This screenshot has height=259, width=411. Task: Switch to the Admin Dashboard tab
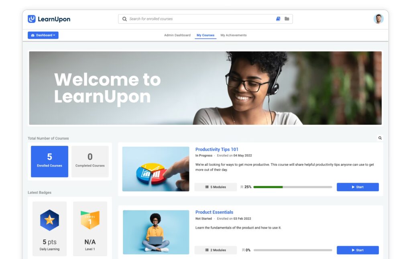pos(177,35)
